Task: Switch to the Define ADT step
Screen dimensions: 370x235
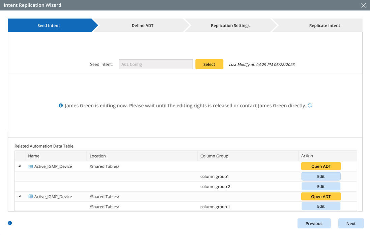Action: 142,26
